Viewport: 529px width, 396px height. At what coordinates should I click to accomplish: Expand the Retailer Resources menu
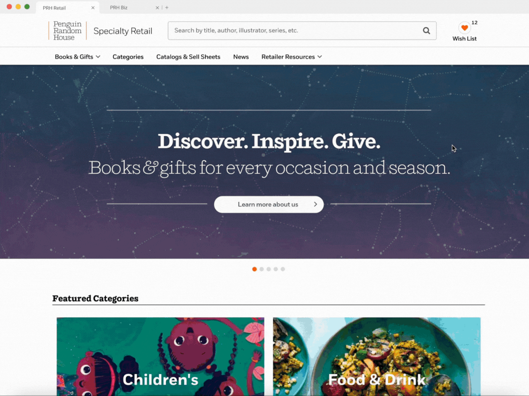[291, 57]
